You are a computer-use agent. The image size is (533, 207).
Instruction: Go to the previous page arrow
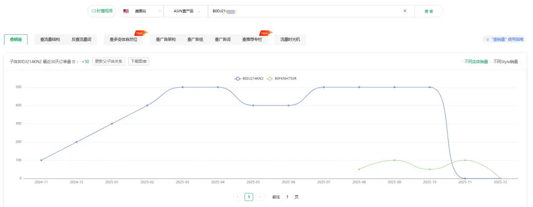tap(238, 197)
